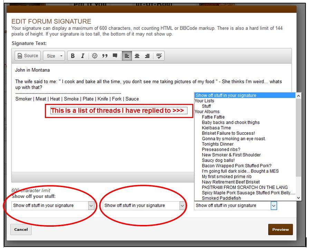Collapse the third Show off stuff dropdown

(x=273, y=206)
